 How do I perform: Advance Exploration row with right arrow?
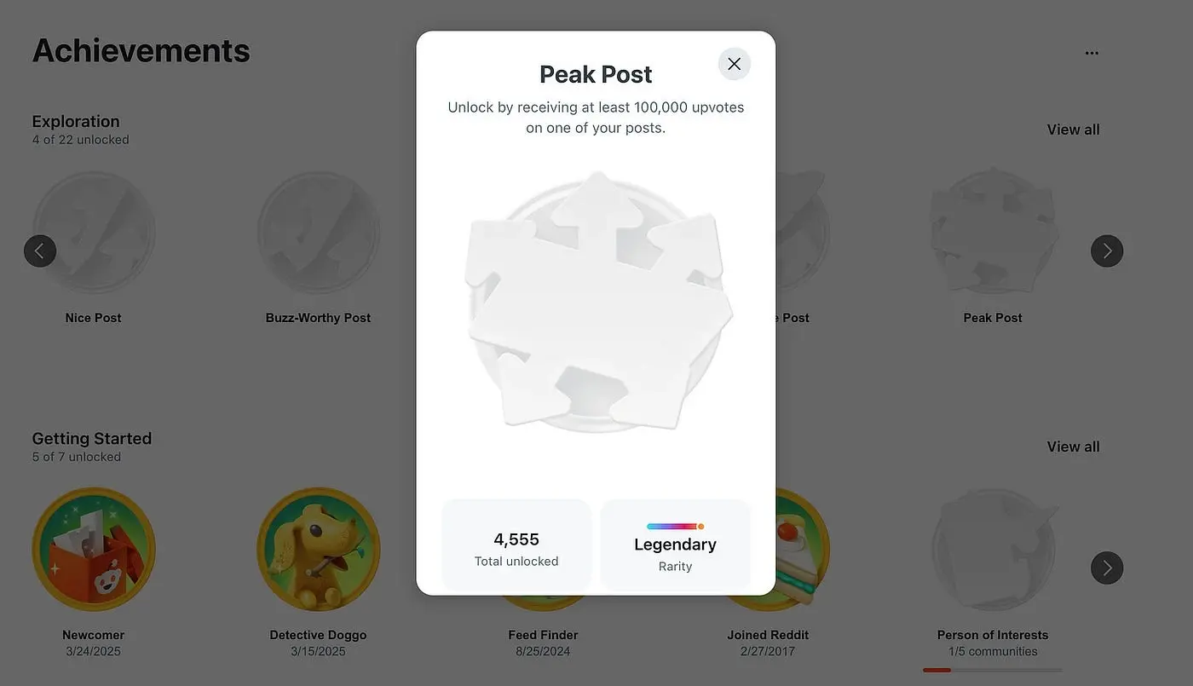point(1107,251)
